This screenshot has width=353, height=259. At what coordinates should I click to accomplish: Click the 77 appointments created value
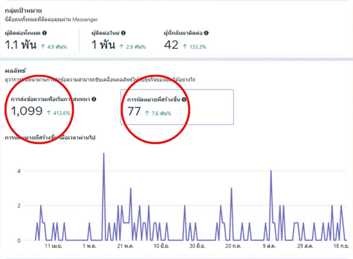134,111
